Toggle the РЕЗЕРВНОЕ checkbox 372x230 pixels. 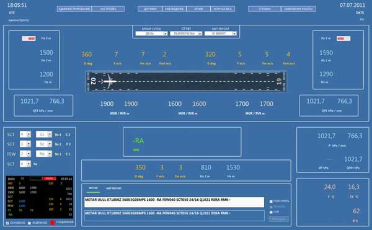(29, 223)
